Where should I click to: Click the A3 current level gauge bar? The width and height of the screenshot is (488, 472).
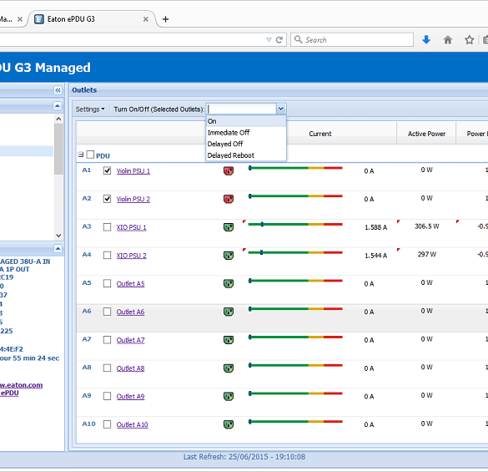click(x=295, y=224)
